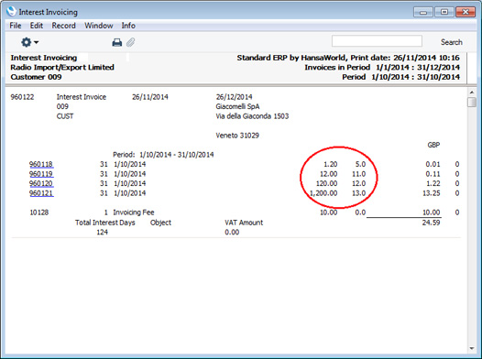This screenshot has width=482, height=359.
Task: Click the scrollbar up arrow
Action: 472,92
